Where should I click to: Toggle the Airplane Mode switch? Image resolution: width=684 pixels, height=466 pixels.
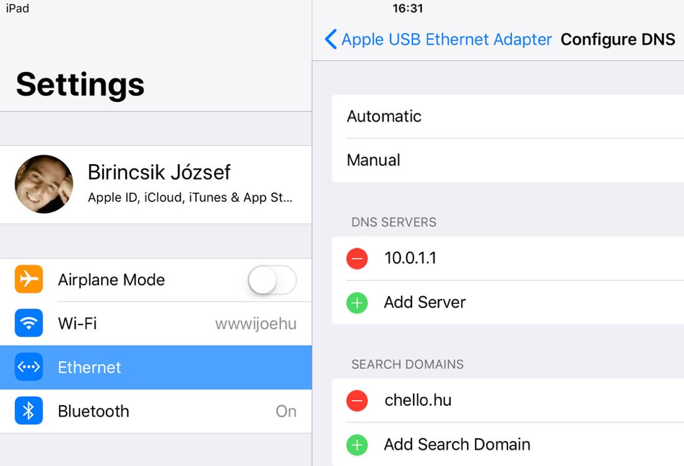tap(272, 280)
